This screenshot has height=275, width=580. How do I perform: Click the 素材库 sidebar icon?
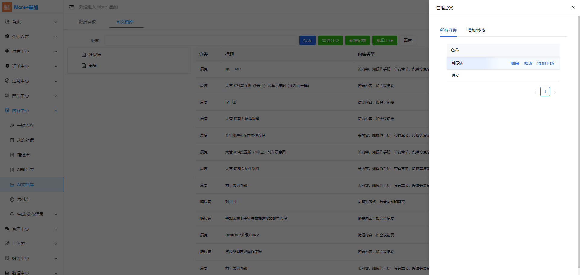(x=12, y=200)
